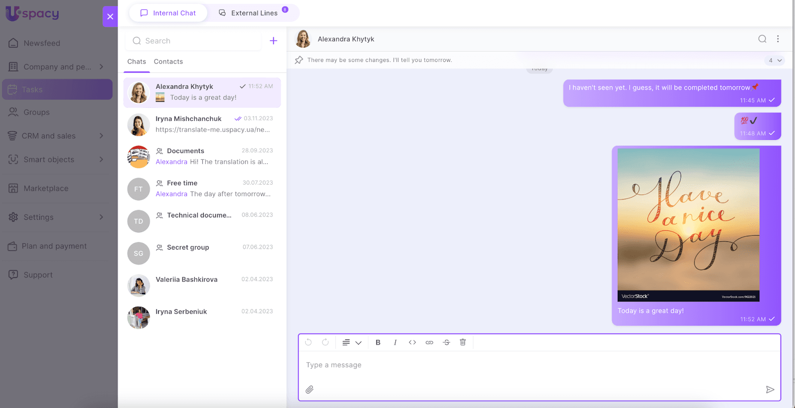Screen dimensions: 795x408
Task: Switch to the Contacts tab
Action: pos(168,62)
